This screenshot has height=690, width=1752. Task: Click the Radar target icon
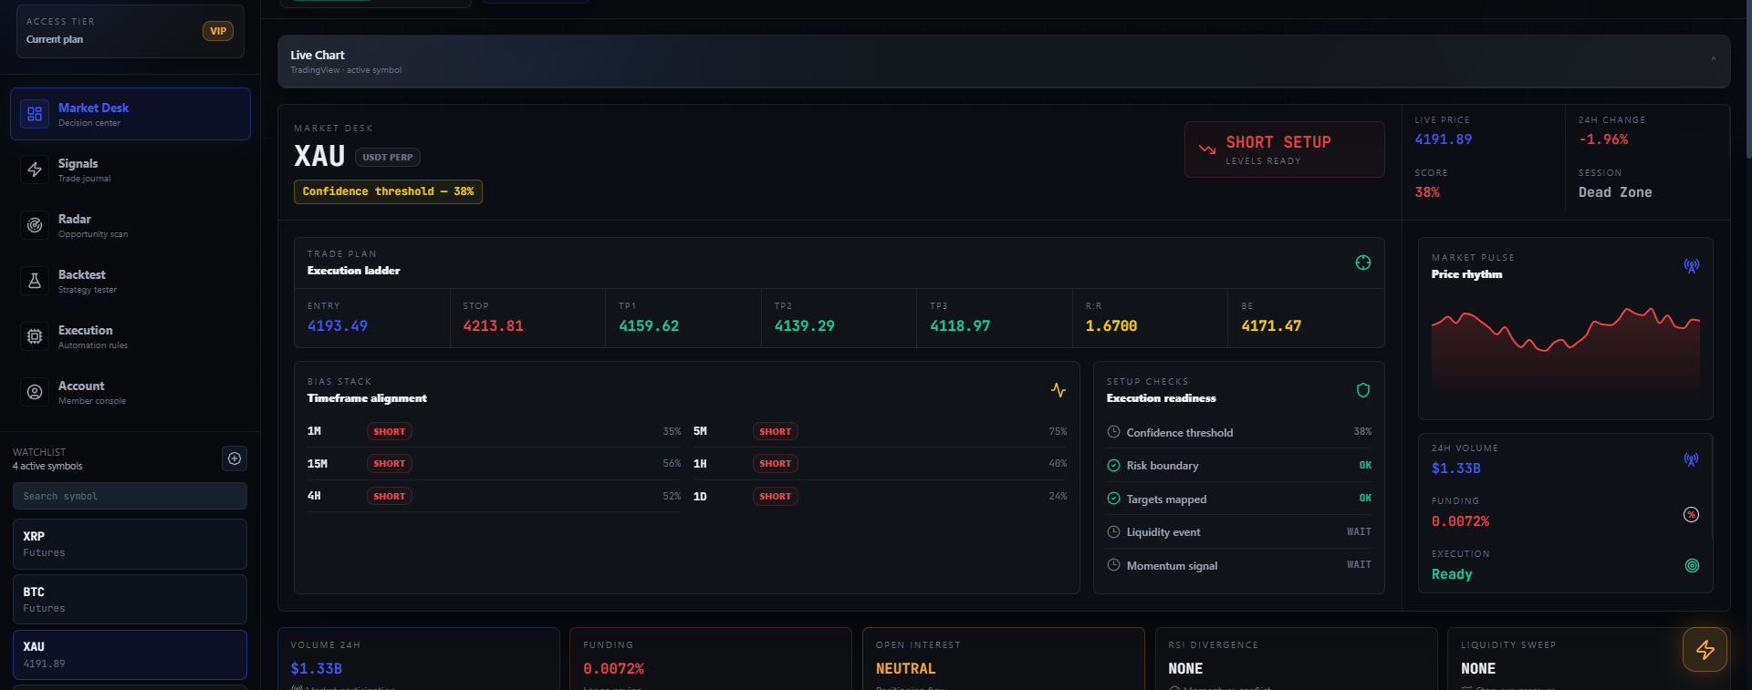tap(35, 225)
